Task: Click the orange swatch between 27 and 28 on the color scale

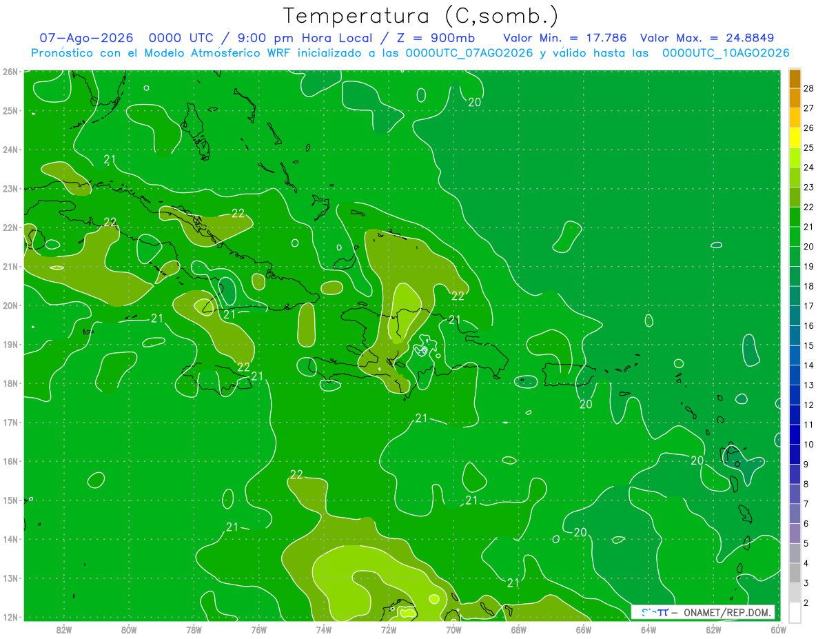Action: (795, 99)
